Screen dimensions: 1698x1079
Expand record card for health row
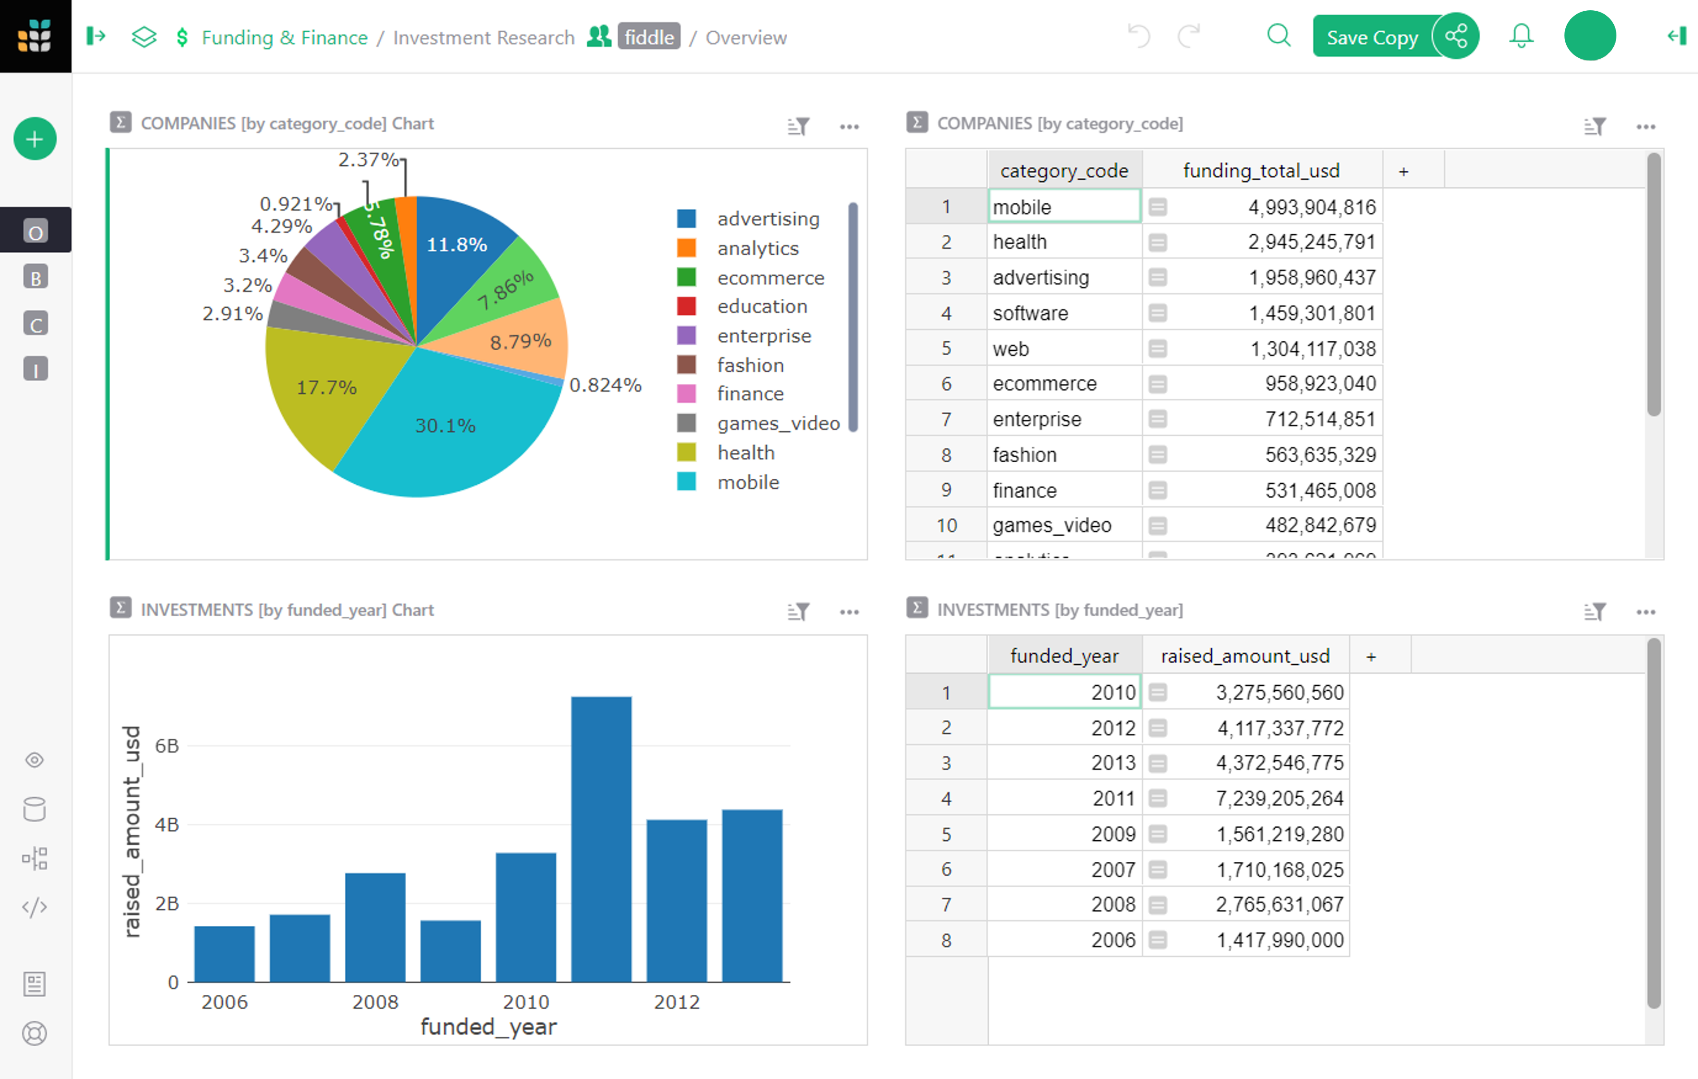(1157, 242)
